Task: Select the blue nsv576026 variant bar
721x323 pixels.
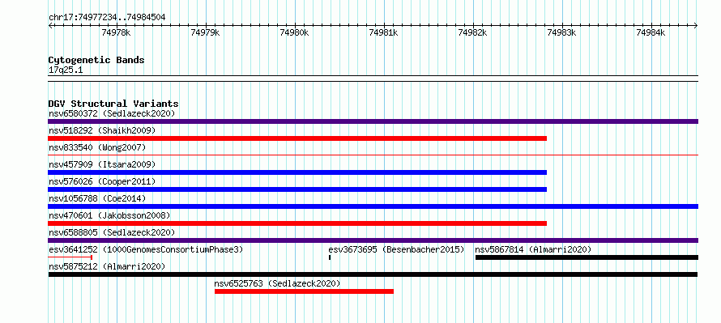Action: [297, 189]
